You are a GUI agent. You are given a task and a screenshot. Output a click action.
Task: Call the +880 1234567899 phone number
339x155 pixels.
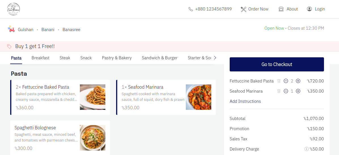click(x=210, y=9)
